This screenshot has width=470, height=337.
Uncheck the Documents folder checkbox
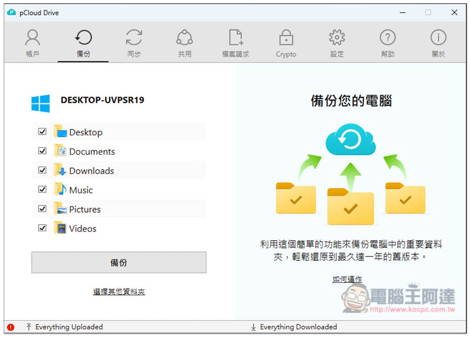pyautogui.click(x=42, y=151)
